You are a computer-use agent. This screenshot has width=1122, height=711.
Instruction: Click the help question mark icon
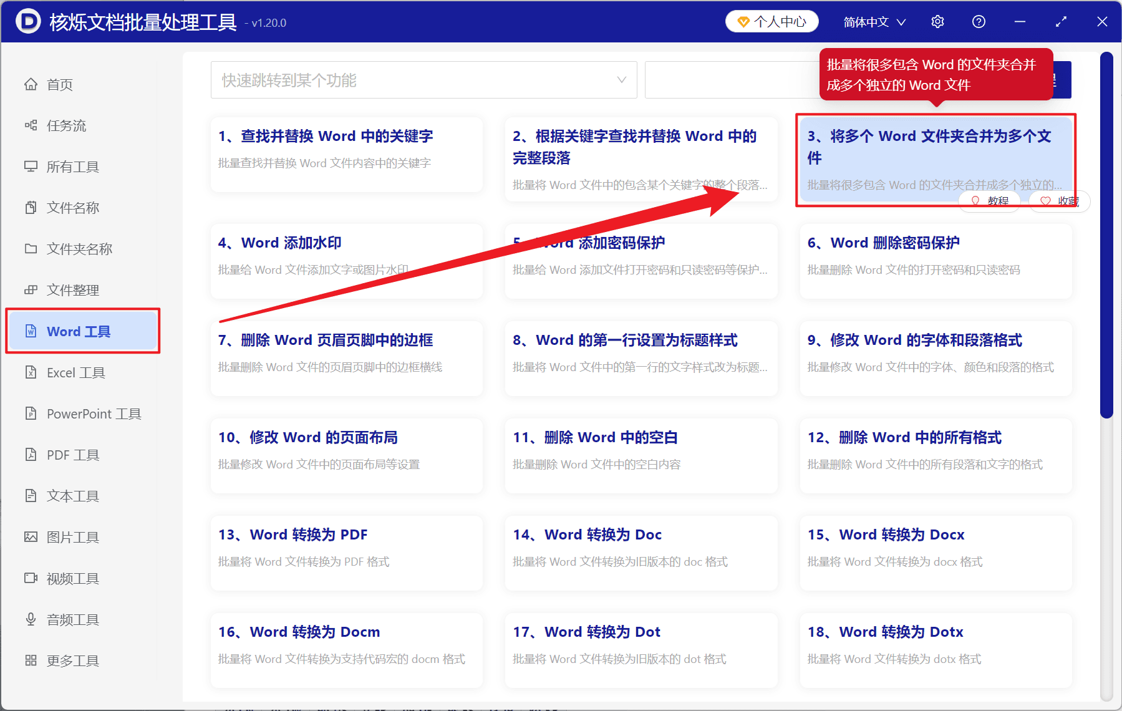pos(979,21)
